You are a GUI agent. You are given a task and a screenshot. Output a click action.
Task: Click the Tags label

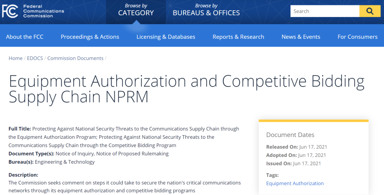pyautogui.click(x=272, y=175)
